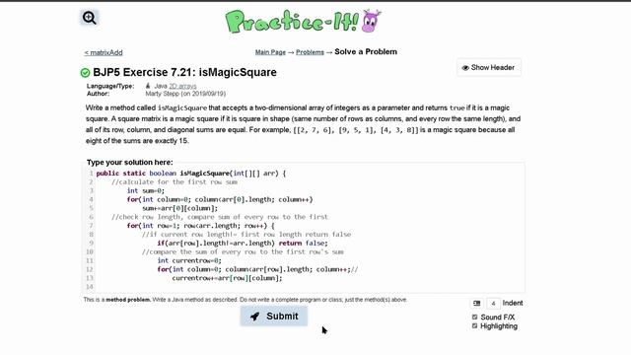Submit the solution

pos(274,316)
